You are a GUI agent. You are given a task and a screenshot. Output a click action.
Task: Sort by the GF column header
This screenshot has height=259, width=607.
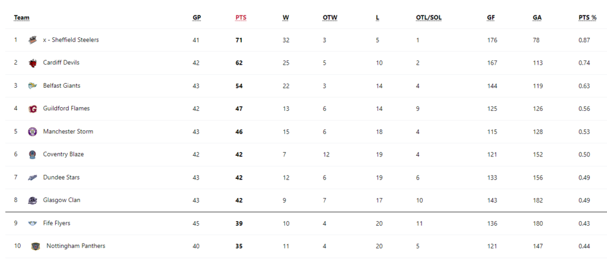(x=491, y=18)
